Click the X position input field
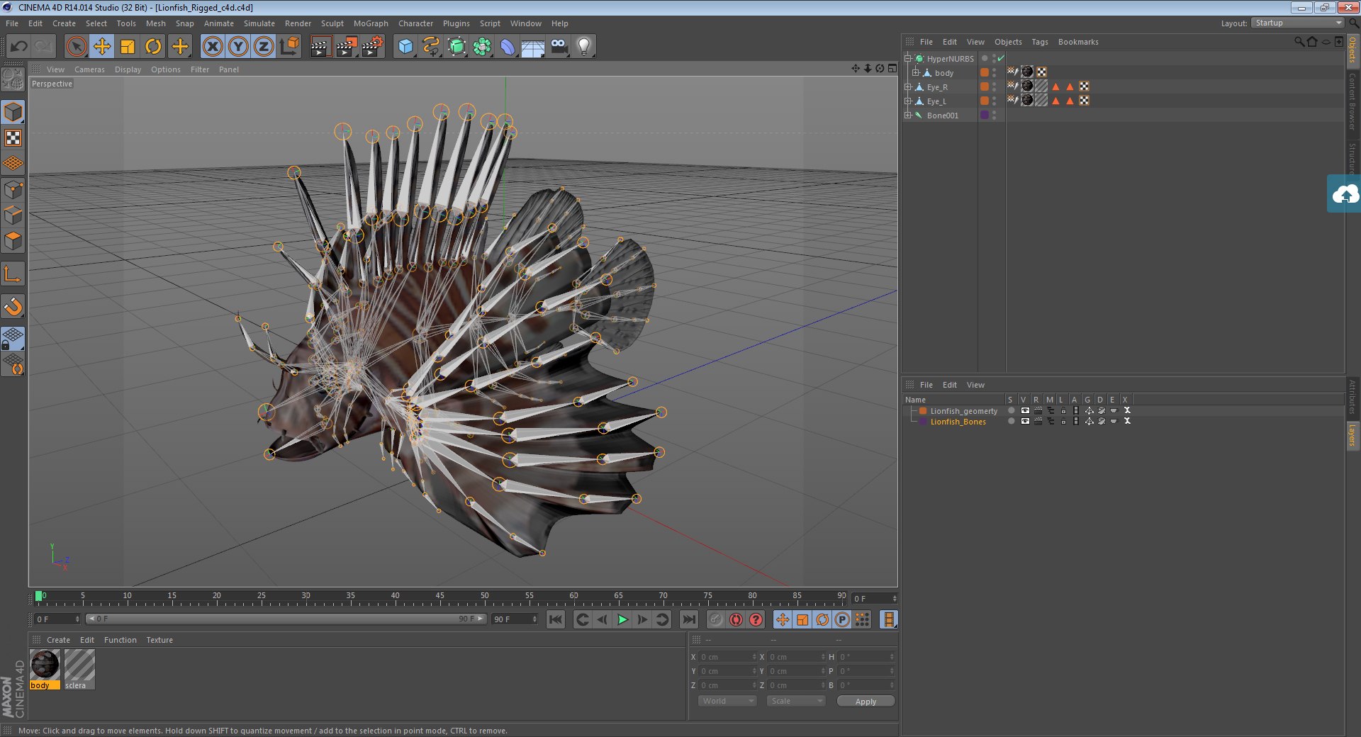The height and width of the screenshot is (737, 1361). point(728,657)
